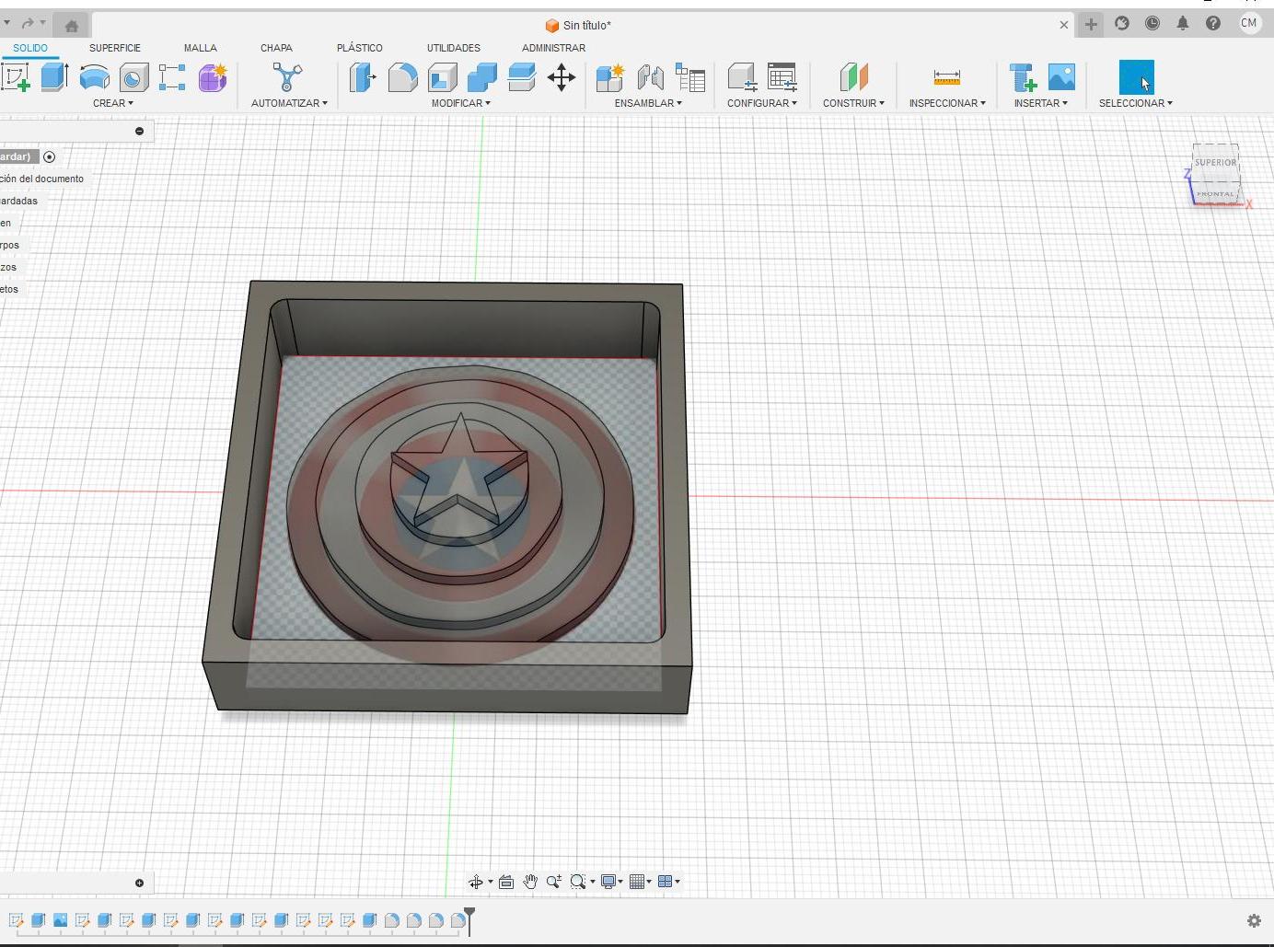This screenshot has width=1274, height=947.
Task: Select the Hole tool
Action: click(133, 77)
